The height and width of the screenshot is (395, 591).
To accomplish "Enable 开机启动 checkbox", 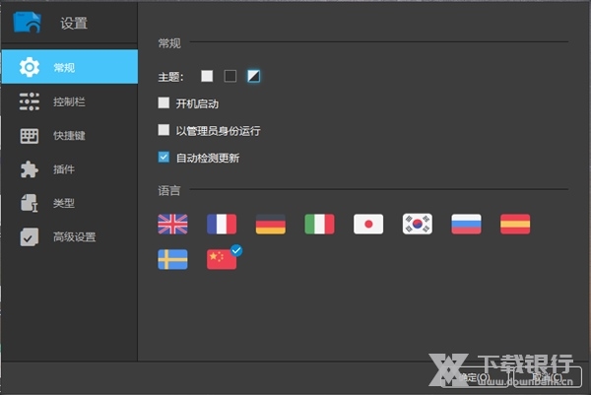I will [x=164, y=102].
